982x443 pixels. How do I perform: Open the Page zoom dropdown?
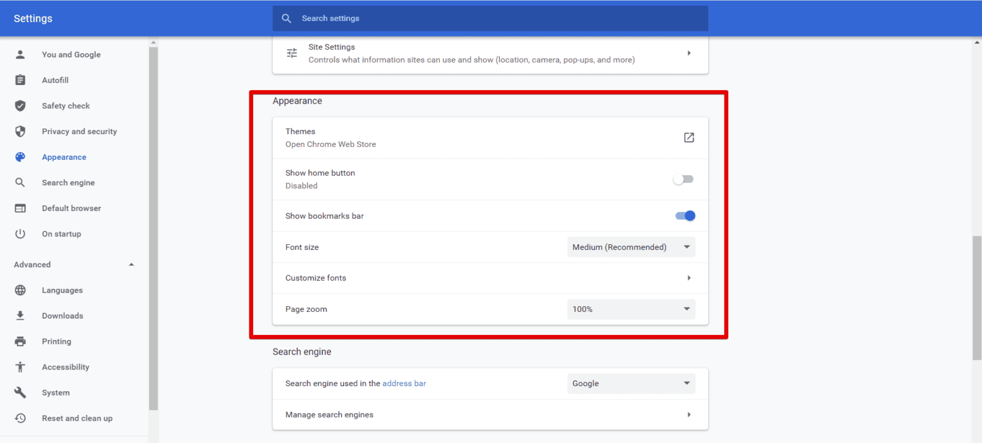630,309
